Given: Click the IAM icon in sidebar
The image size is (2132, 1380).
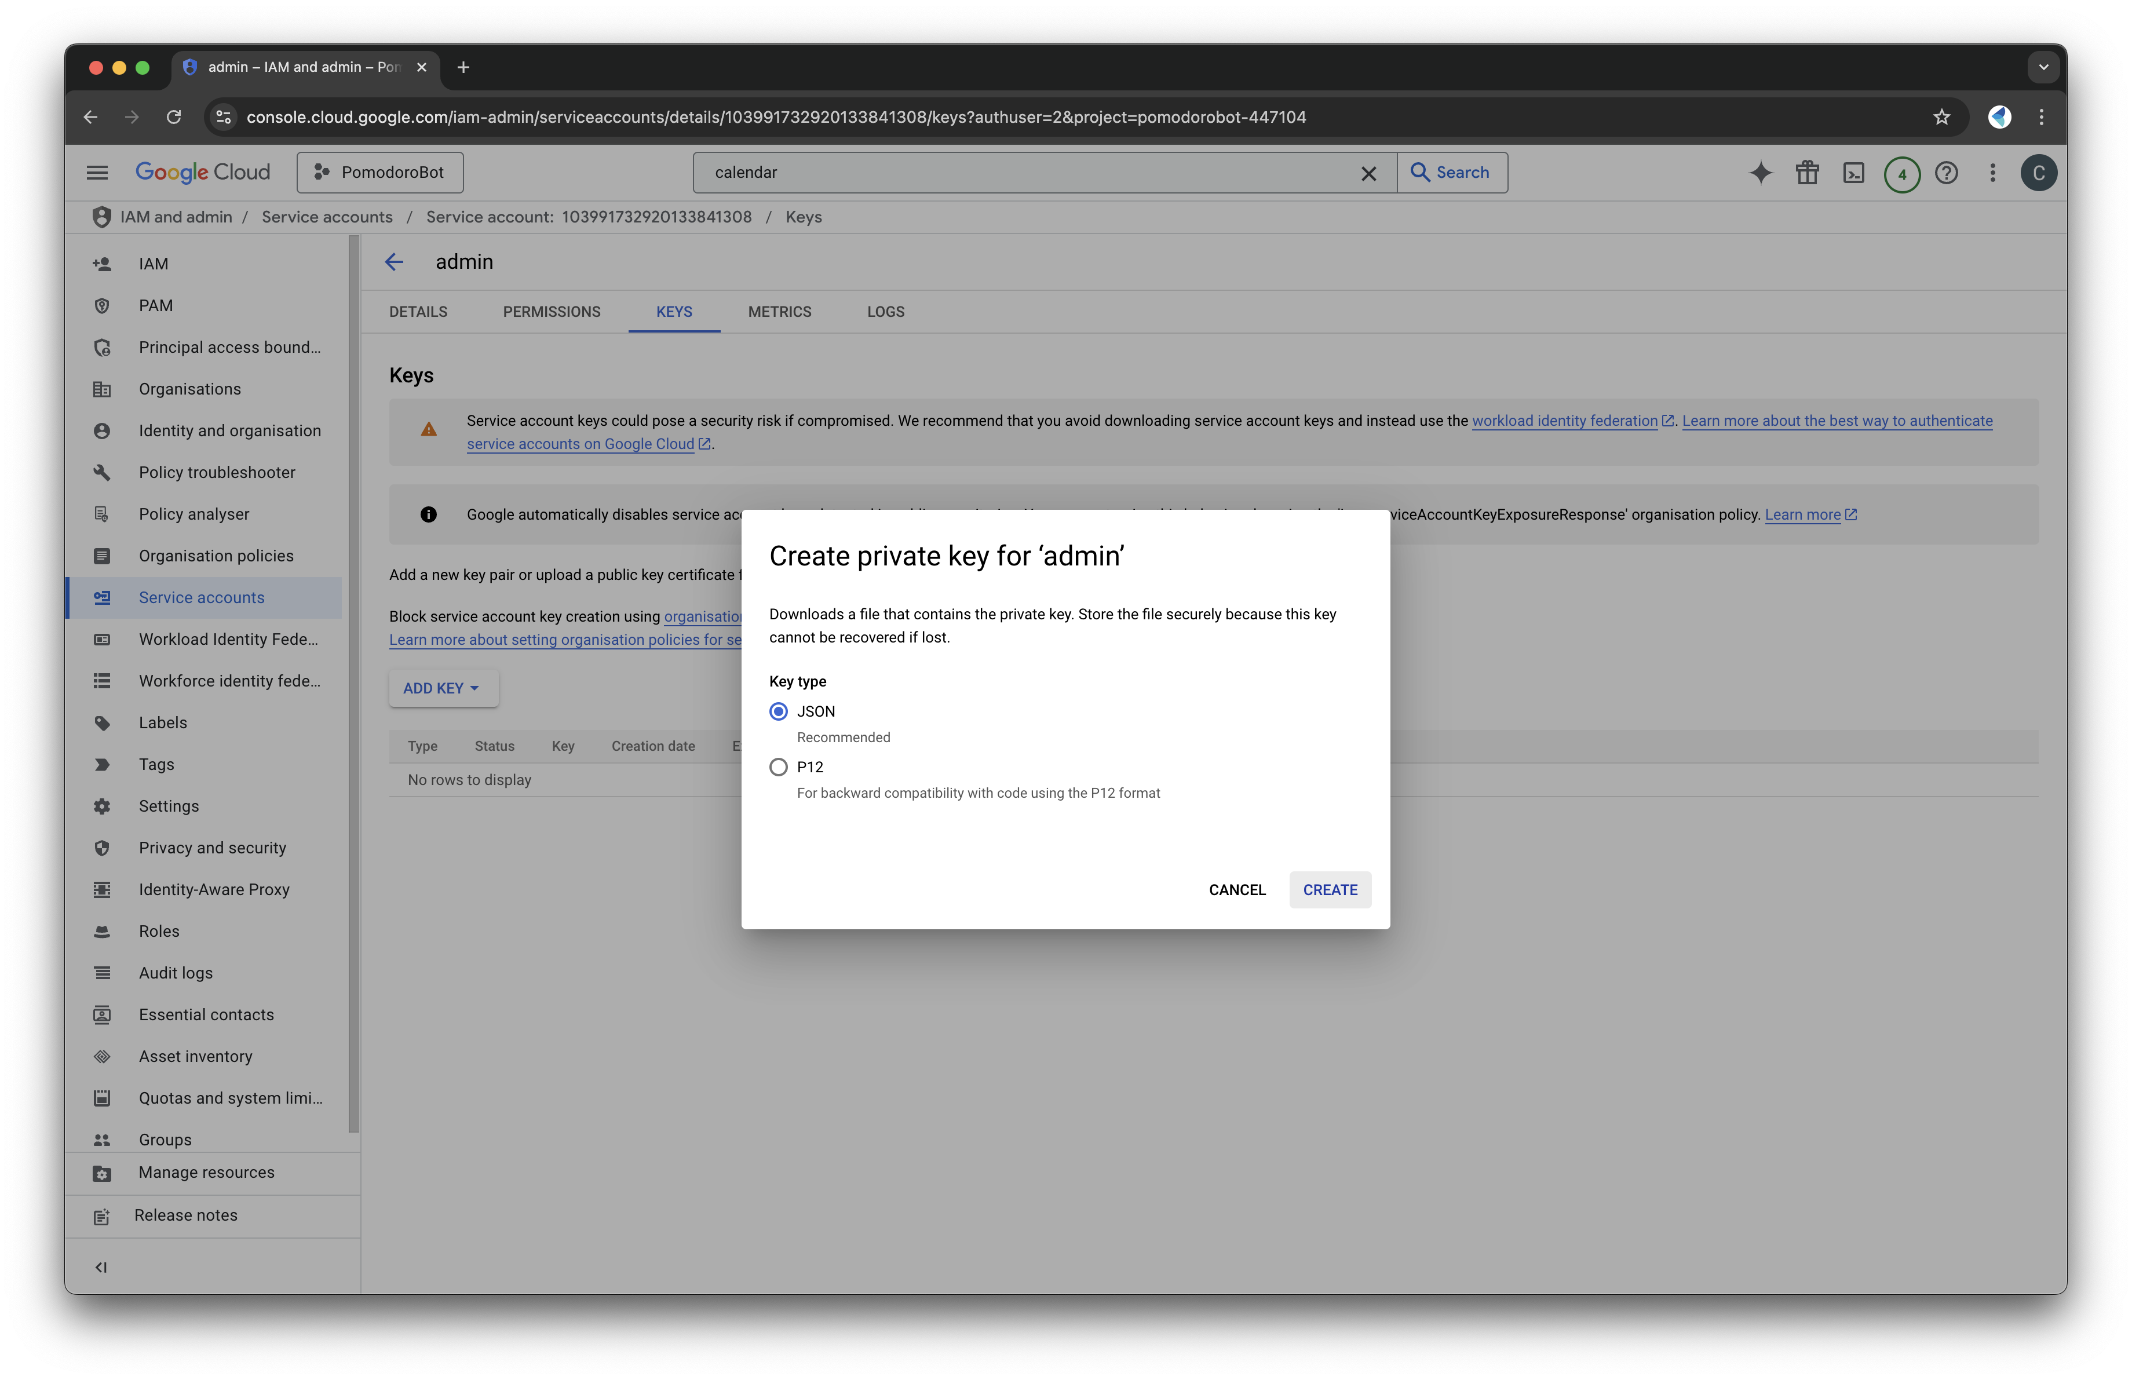Looking at the screenshot, I should tap(101, 262).
